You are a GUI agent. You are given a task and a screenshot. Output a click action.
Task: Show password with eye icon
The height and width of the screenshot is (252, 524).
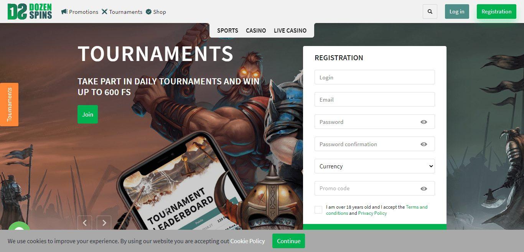point(424,122)
